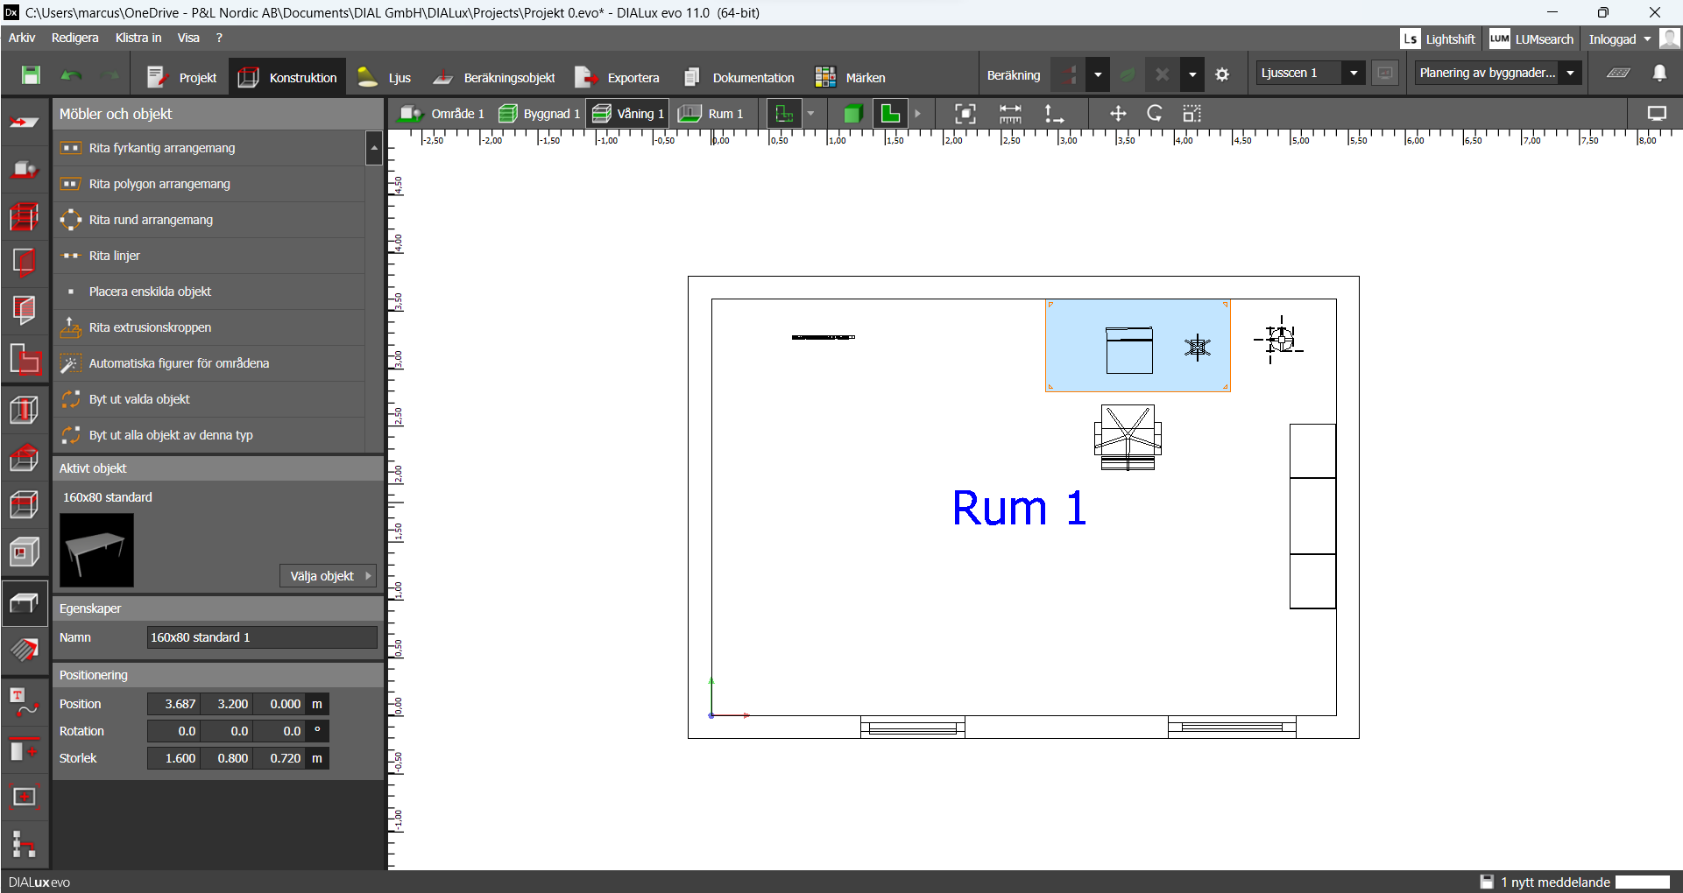Open the Arkiv menu
Screen dimensions: 1683x893
[x=22, y=38]
